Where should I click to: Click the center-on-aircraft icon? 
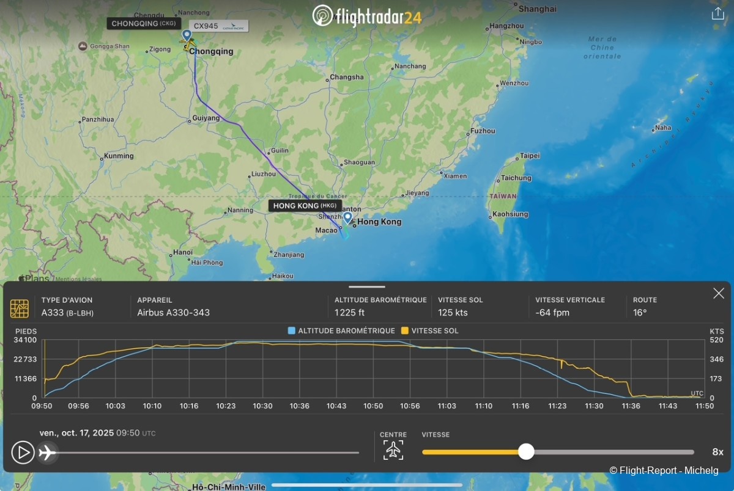click(394, 450)
